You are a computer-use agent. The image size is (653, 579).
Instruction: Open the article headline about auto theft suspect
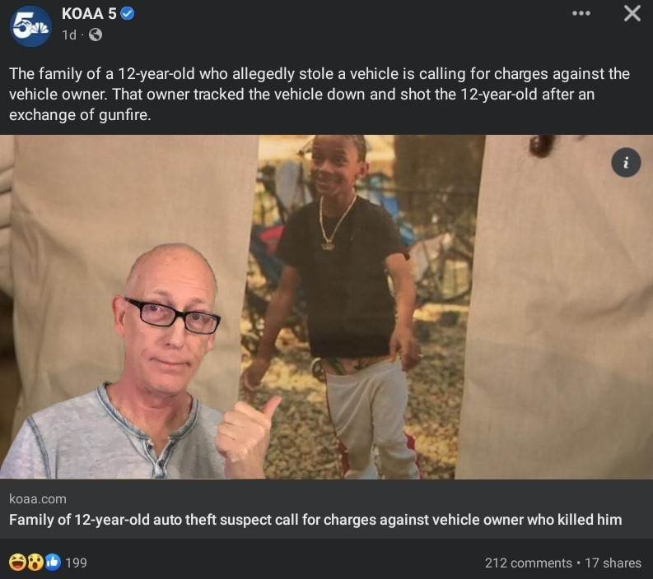[x=315, y=520]
